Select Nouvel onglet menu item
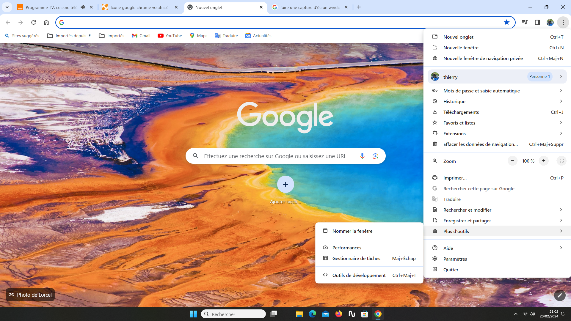Viewport: 571px width, 321px height. click(497, 37)
